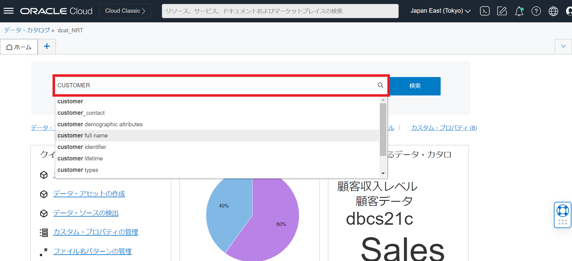Screen dimensions: 572x261
Task: Switch to Cloud Classic
Action: pyautogui.click(x=125, y=11)
